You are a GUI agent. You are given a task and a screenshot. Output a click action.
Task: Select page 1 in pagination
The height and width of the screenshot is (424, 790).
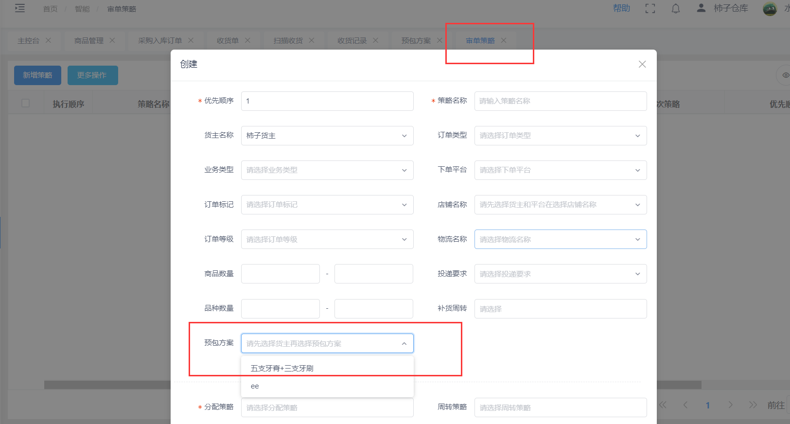click(708, 405)
